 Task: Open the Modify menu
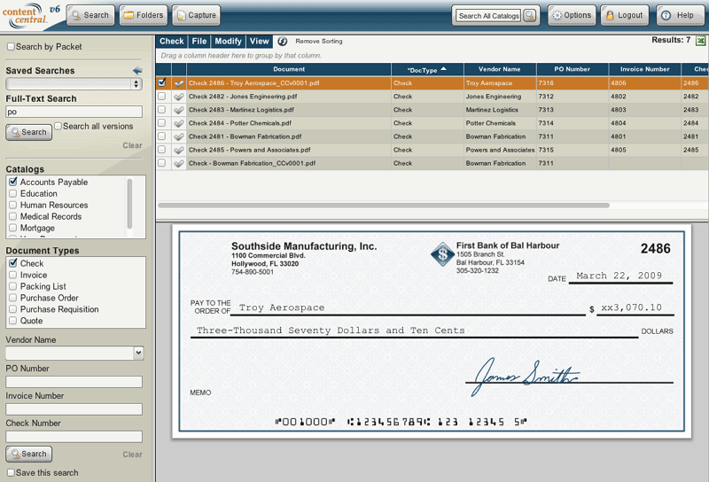228,41
